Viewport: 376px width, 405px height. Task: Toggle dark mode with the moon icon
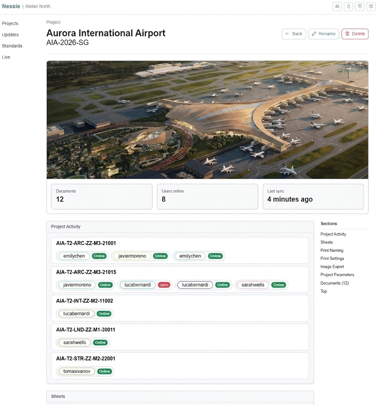[371, 6]
